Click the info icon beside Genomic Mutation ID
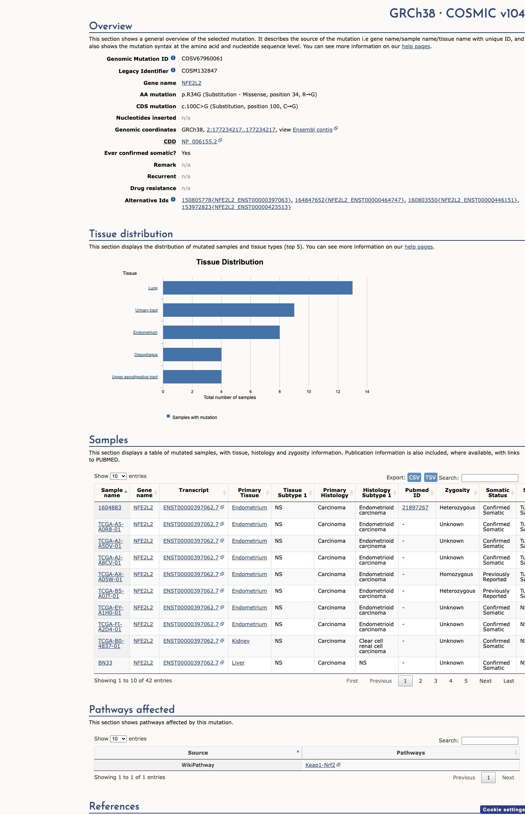The width and height of the screenshot is (525, 815). point(173,58)
